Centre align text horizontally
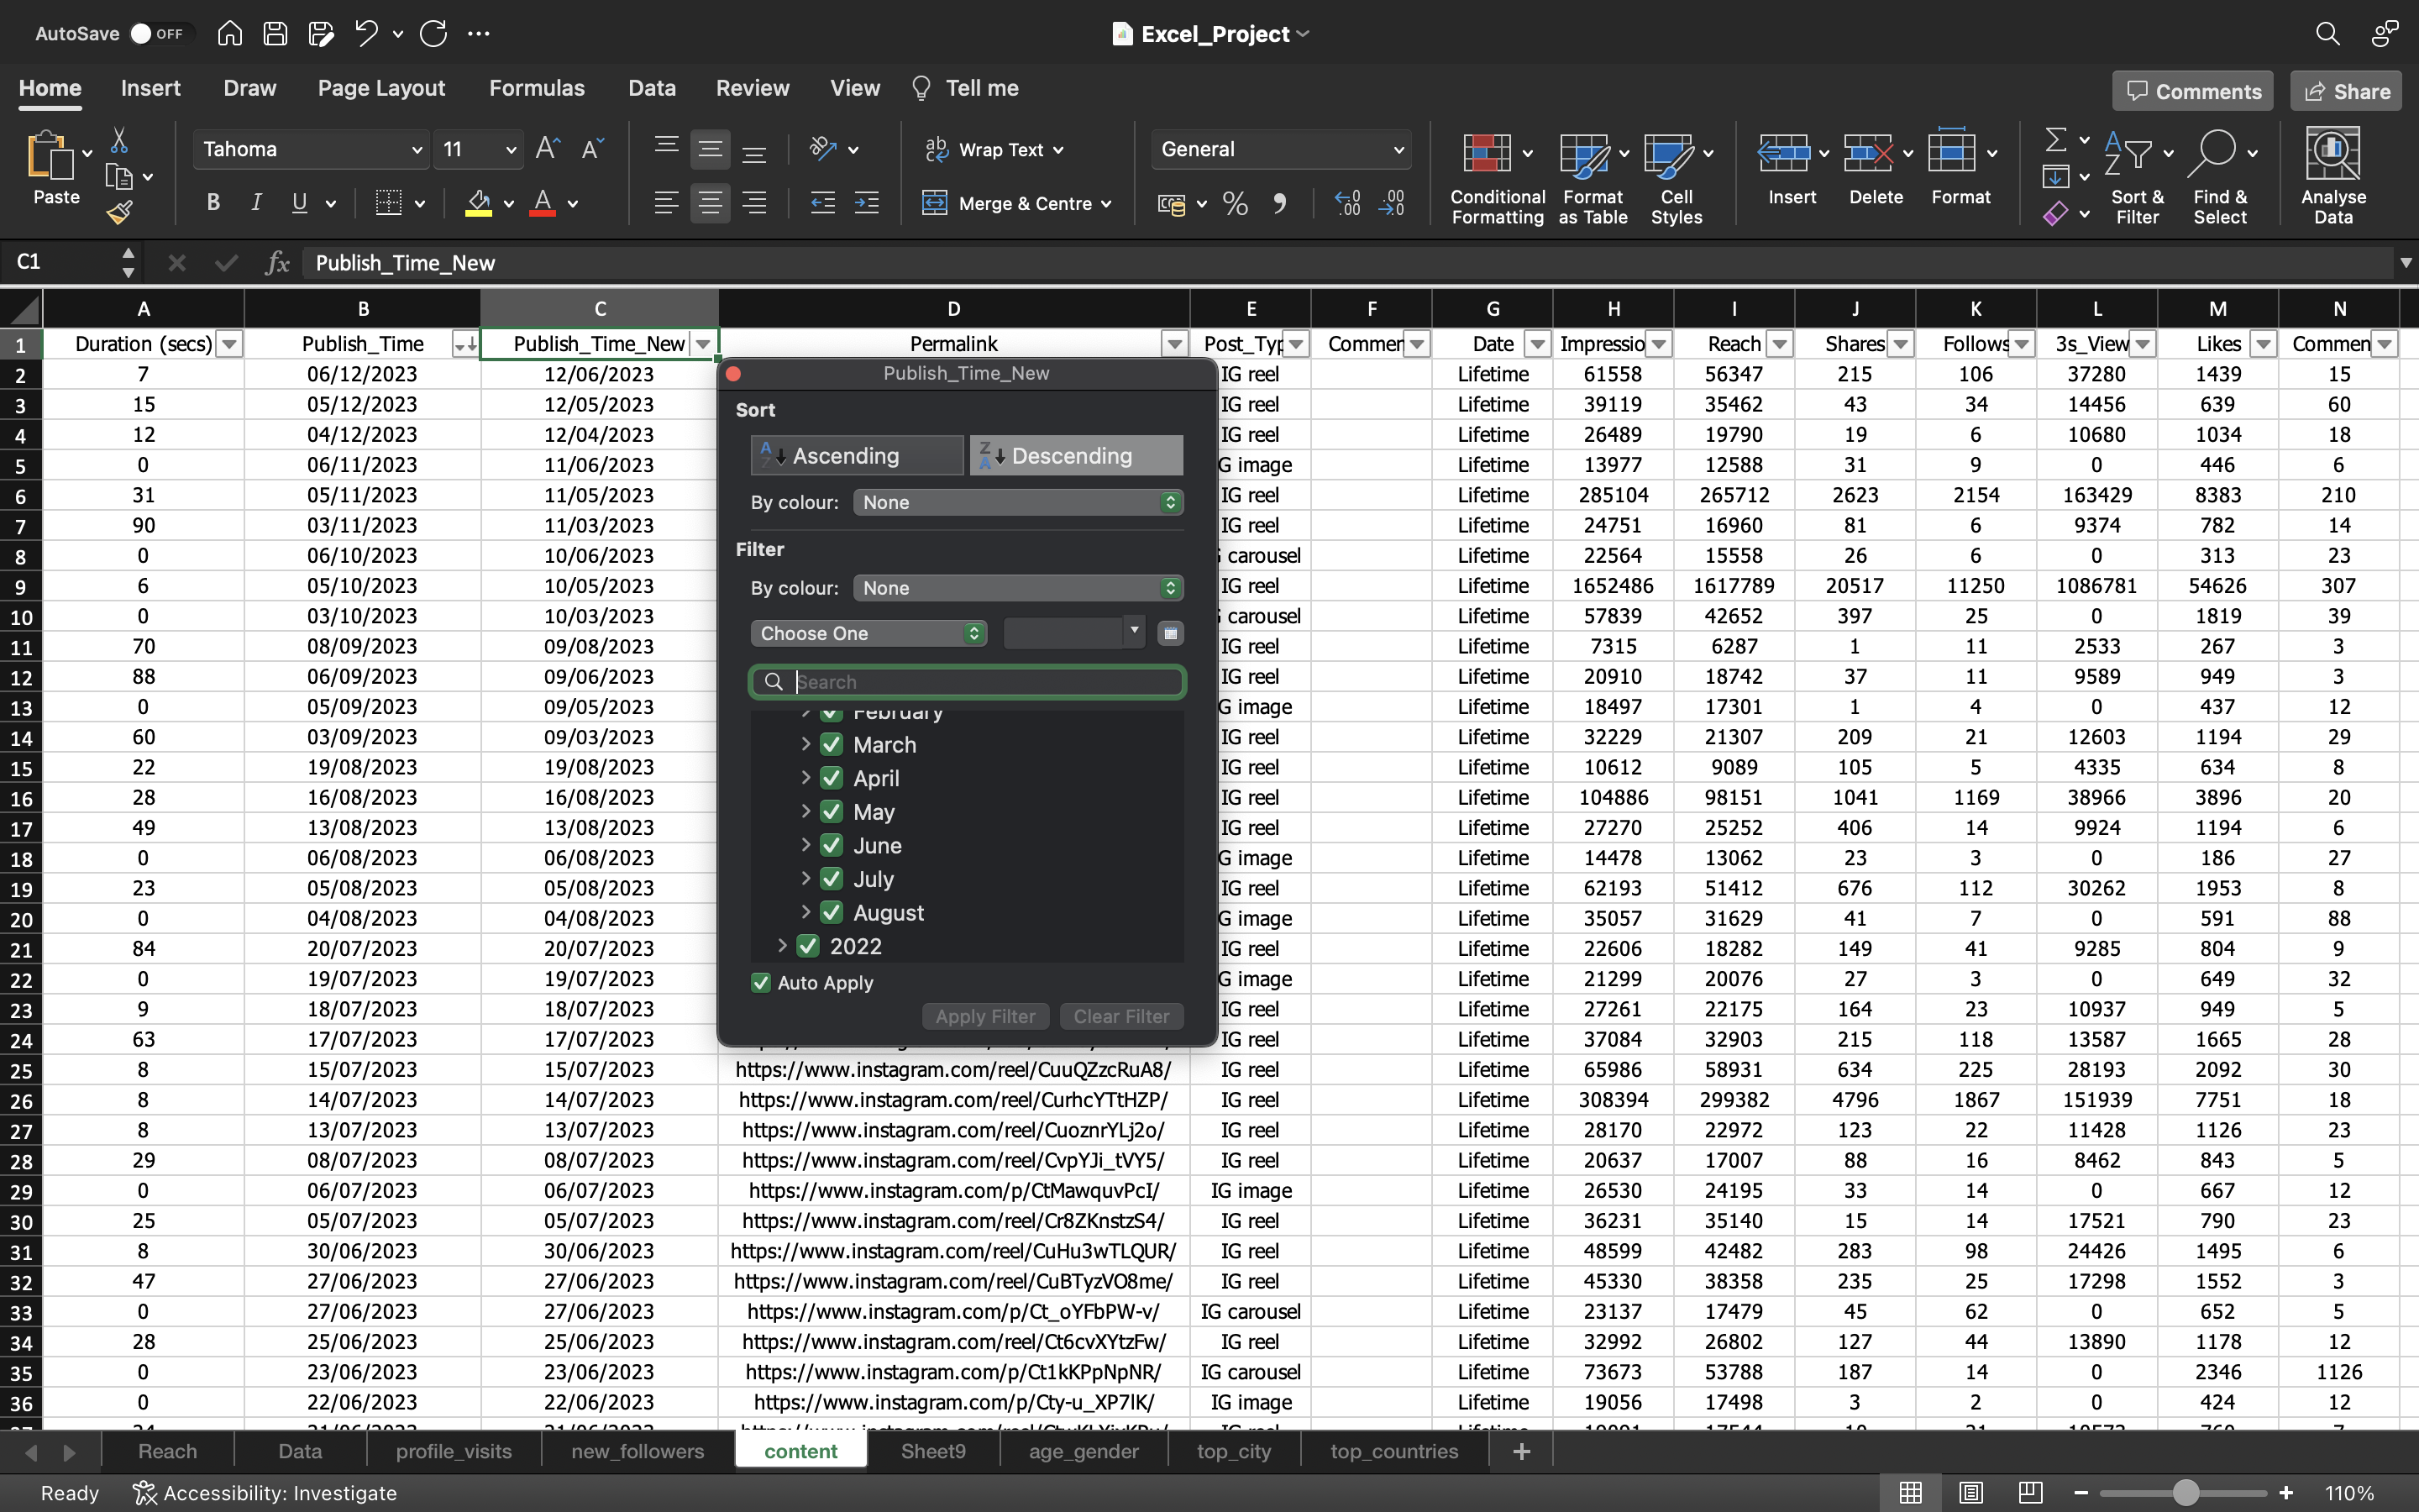 [x=710, y=204]
